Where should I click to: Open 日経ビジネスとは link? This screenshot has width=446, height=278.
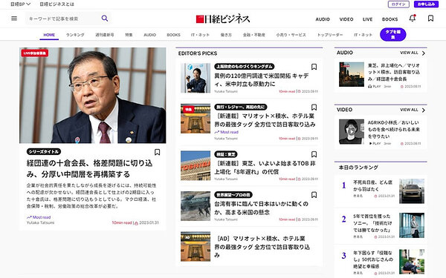pos(56,4)
